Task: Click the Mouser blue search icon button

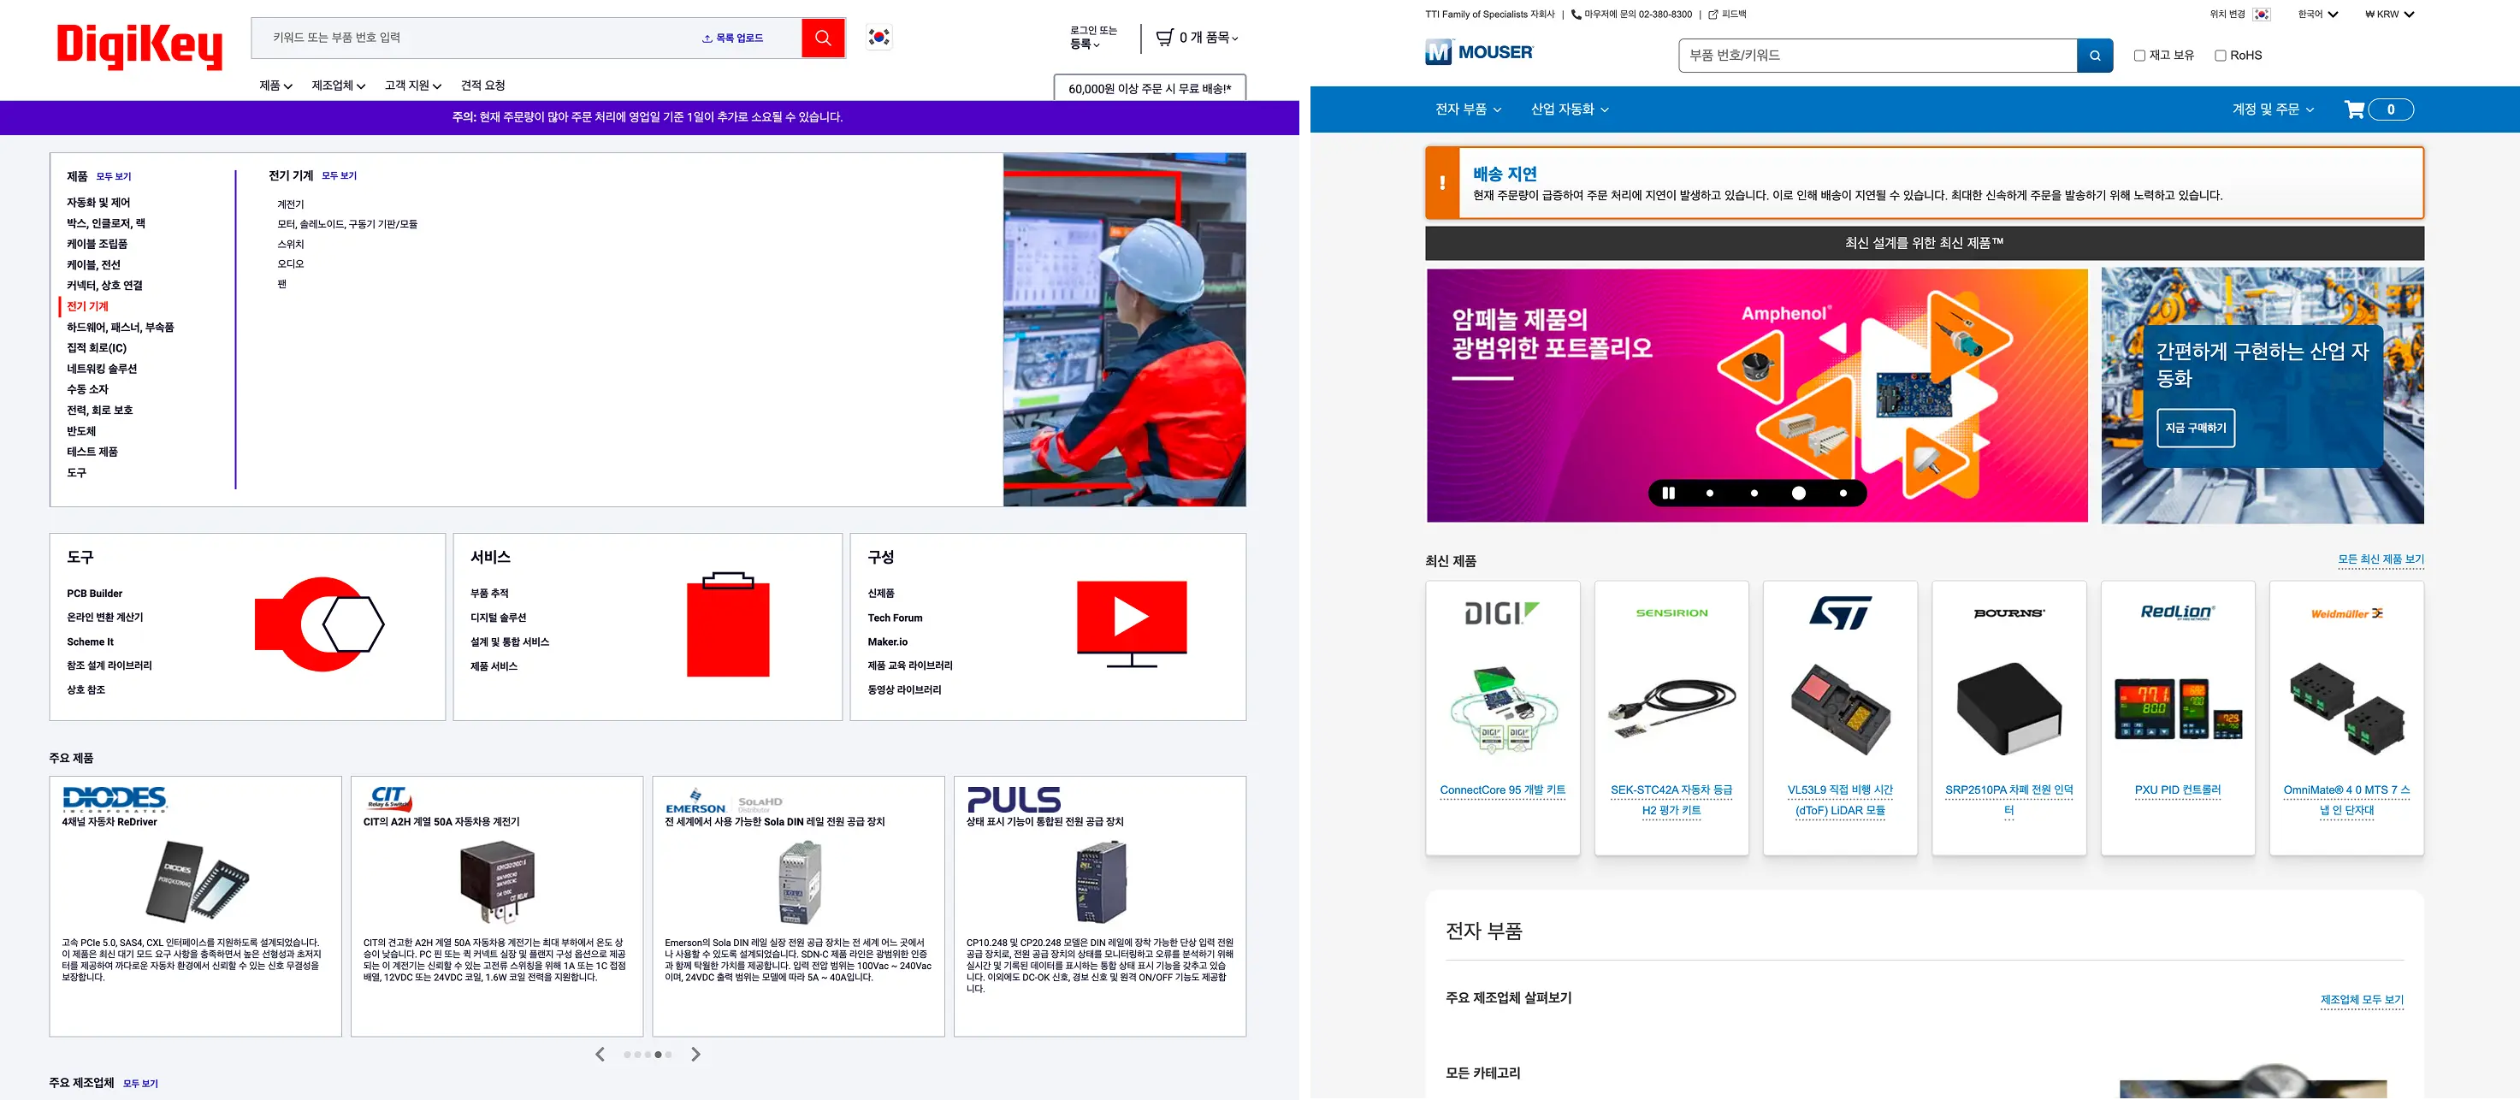Action: click(2095, 56)
